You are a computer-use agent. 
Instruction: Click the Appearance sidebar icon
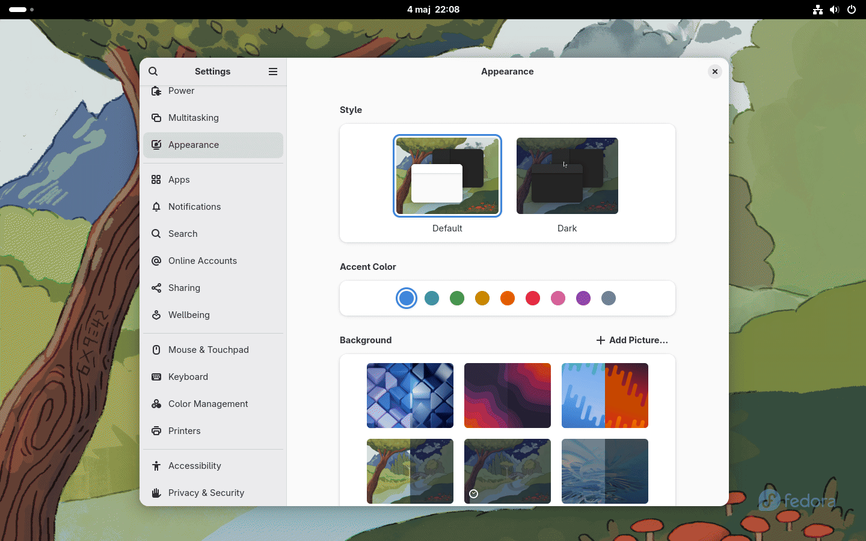pos(156,145)
